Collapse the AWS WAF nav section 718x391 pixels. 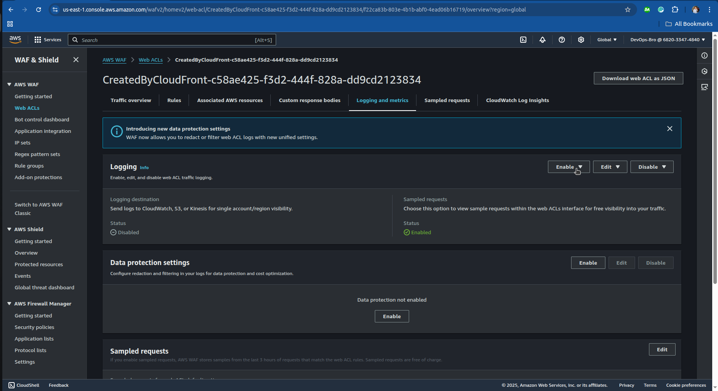pos(9,84)
